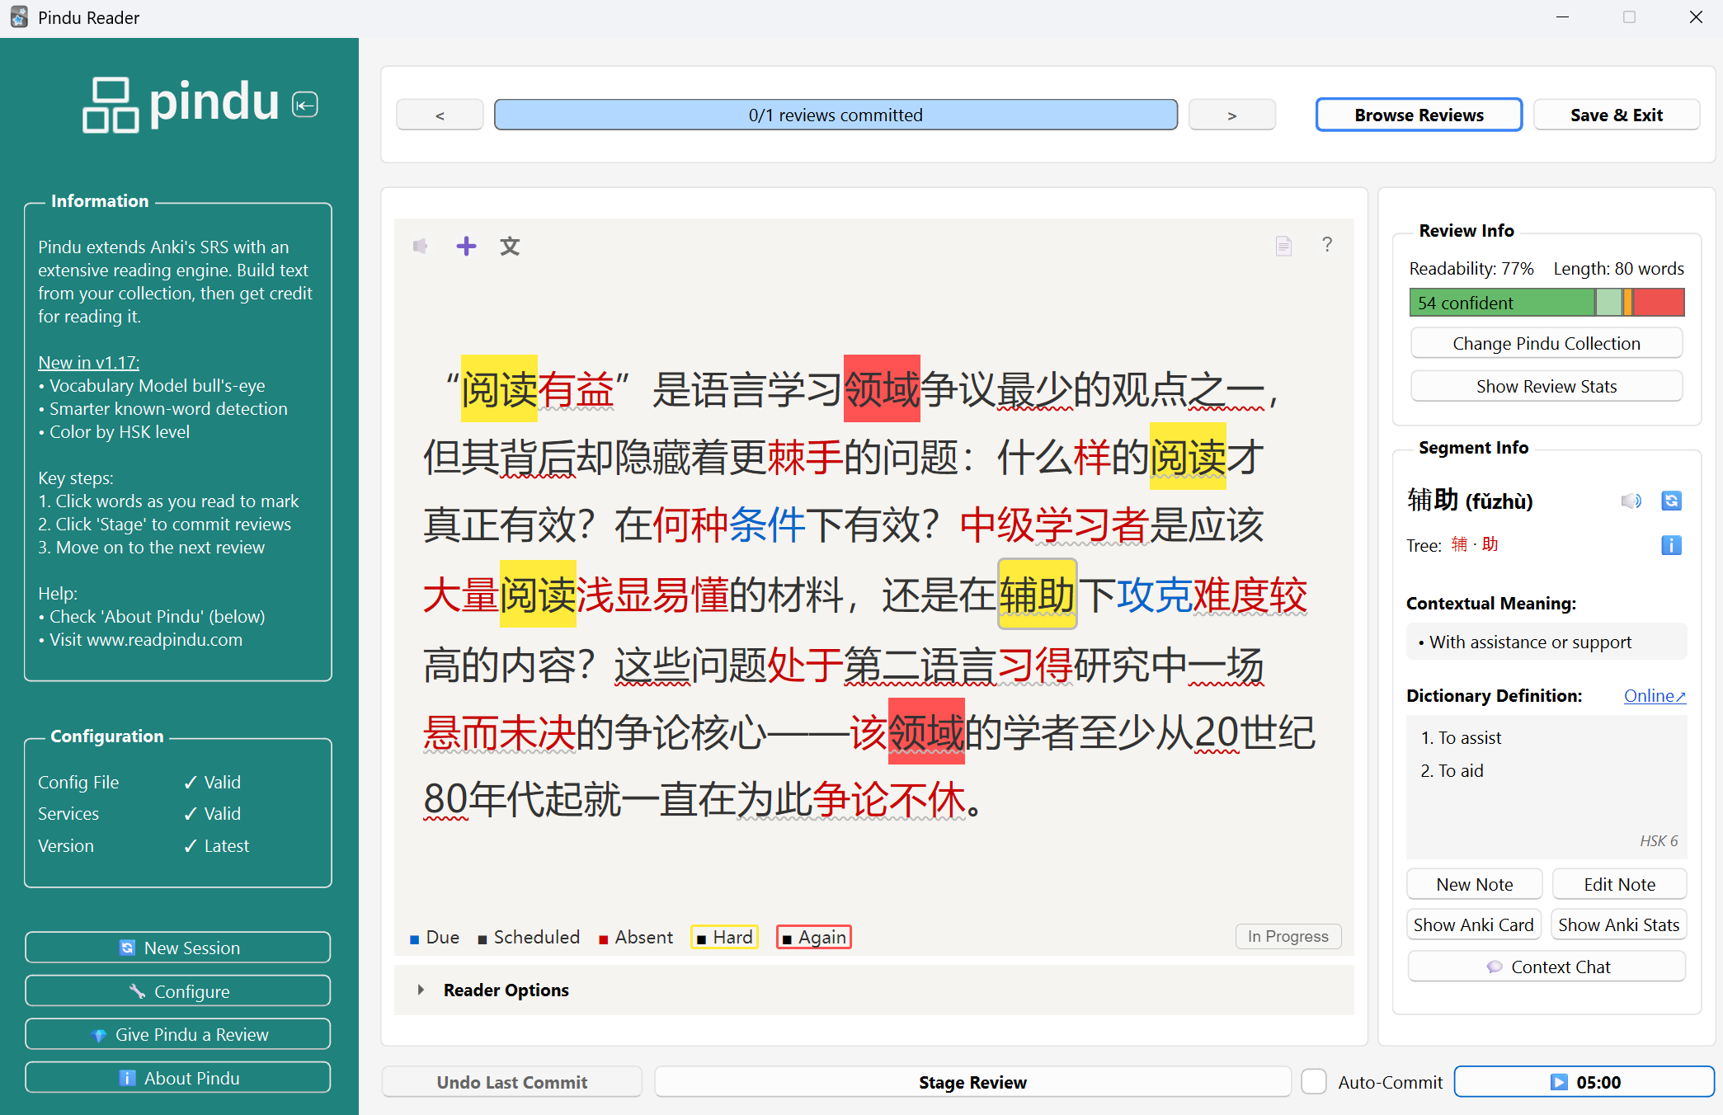Play pronunciation of 辅助 speaker icon

1631,501
